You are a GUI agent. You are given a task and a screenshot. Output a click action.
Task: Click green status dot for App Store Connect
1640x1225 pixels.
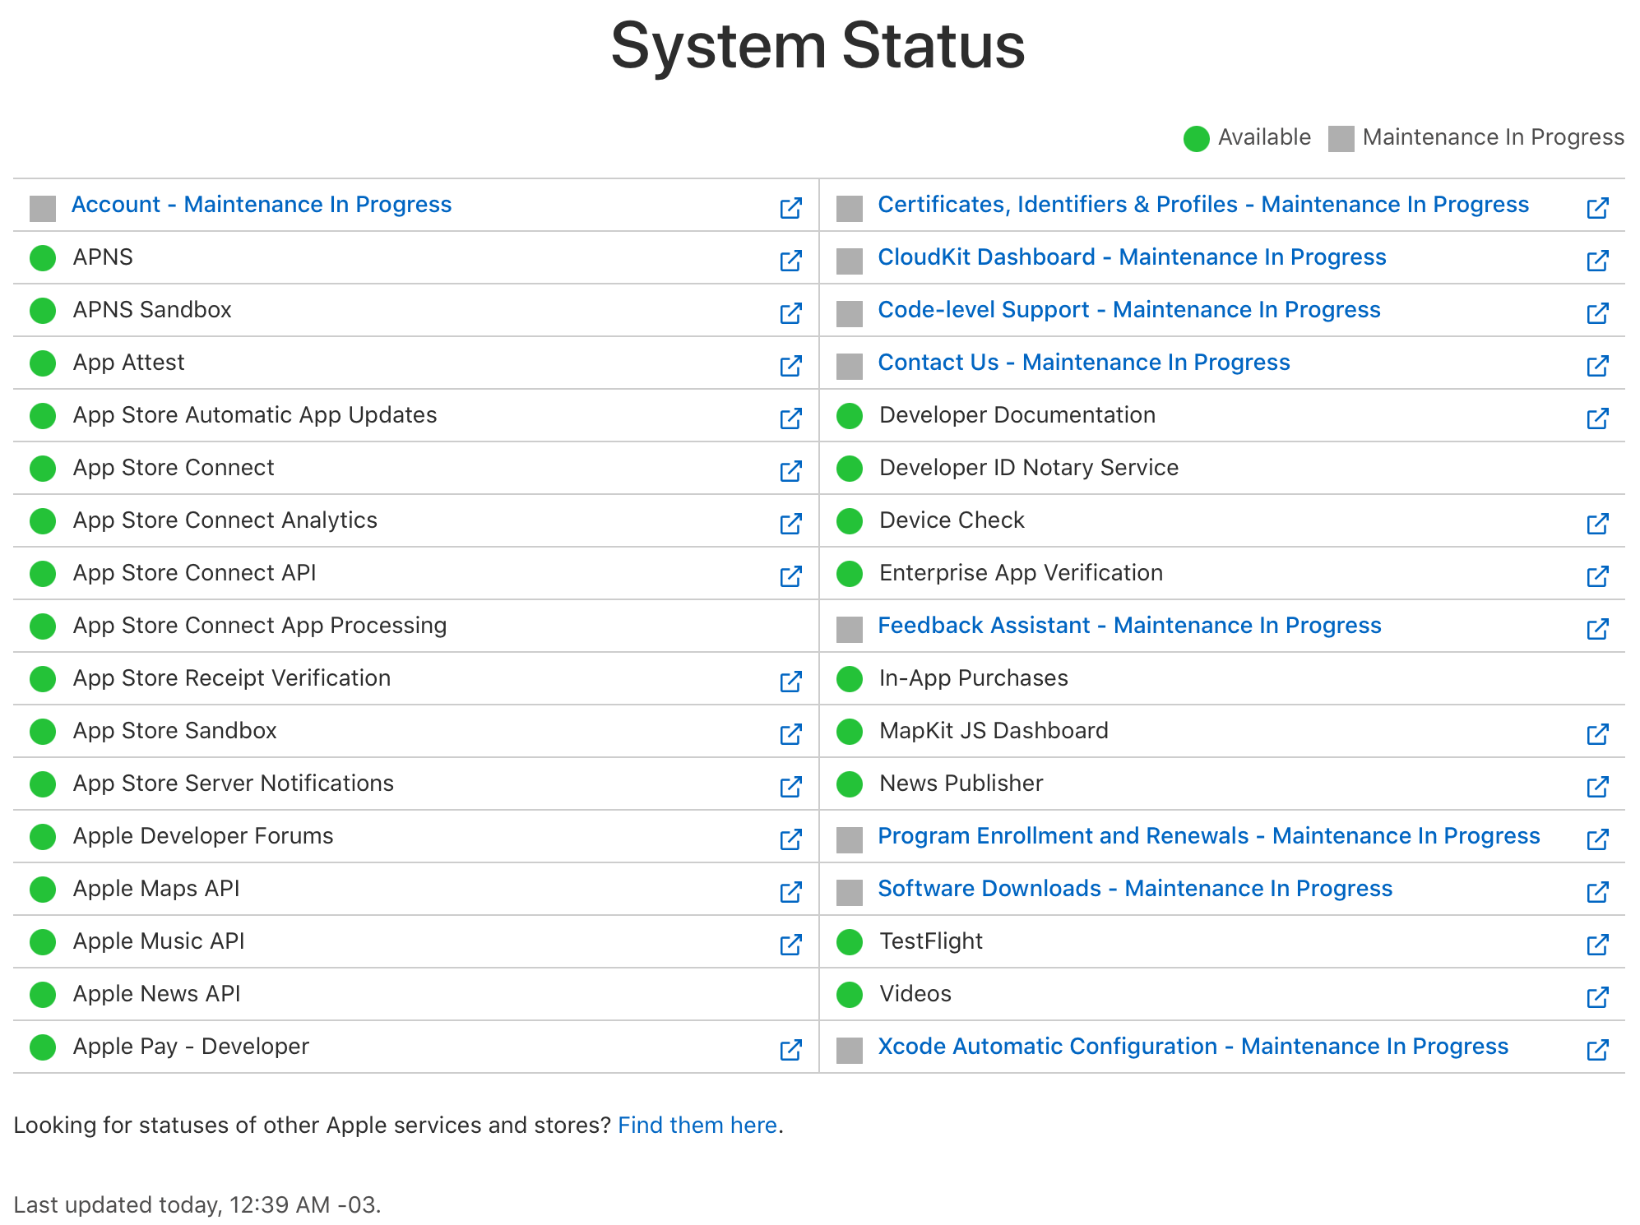[43, 469]
